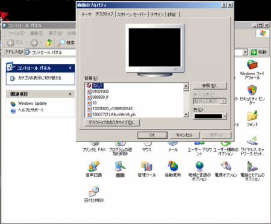Screen dimensions: 271x224
Task: Select the Screen Saver (スクリーン セーバー) tab
Action: point(132,14)
